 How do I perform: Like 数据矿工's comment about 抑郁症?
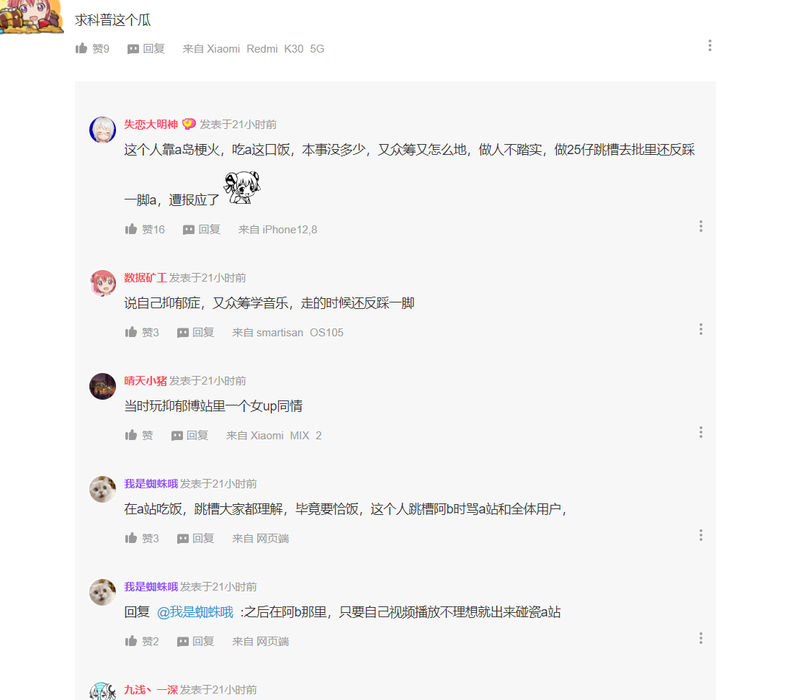click(x=142, y=333)
